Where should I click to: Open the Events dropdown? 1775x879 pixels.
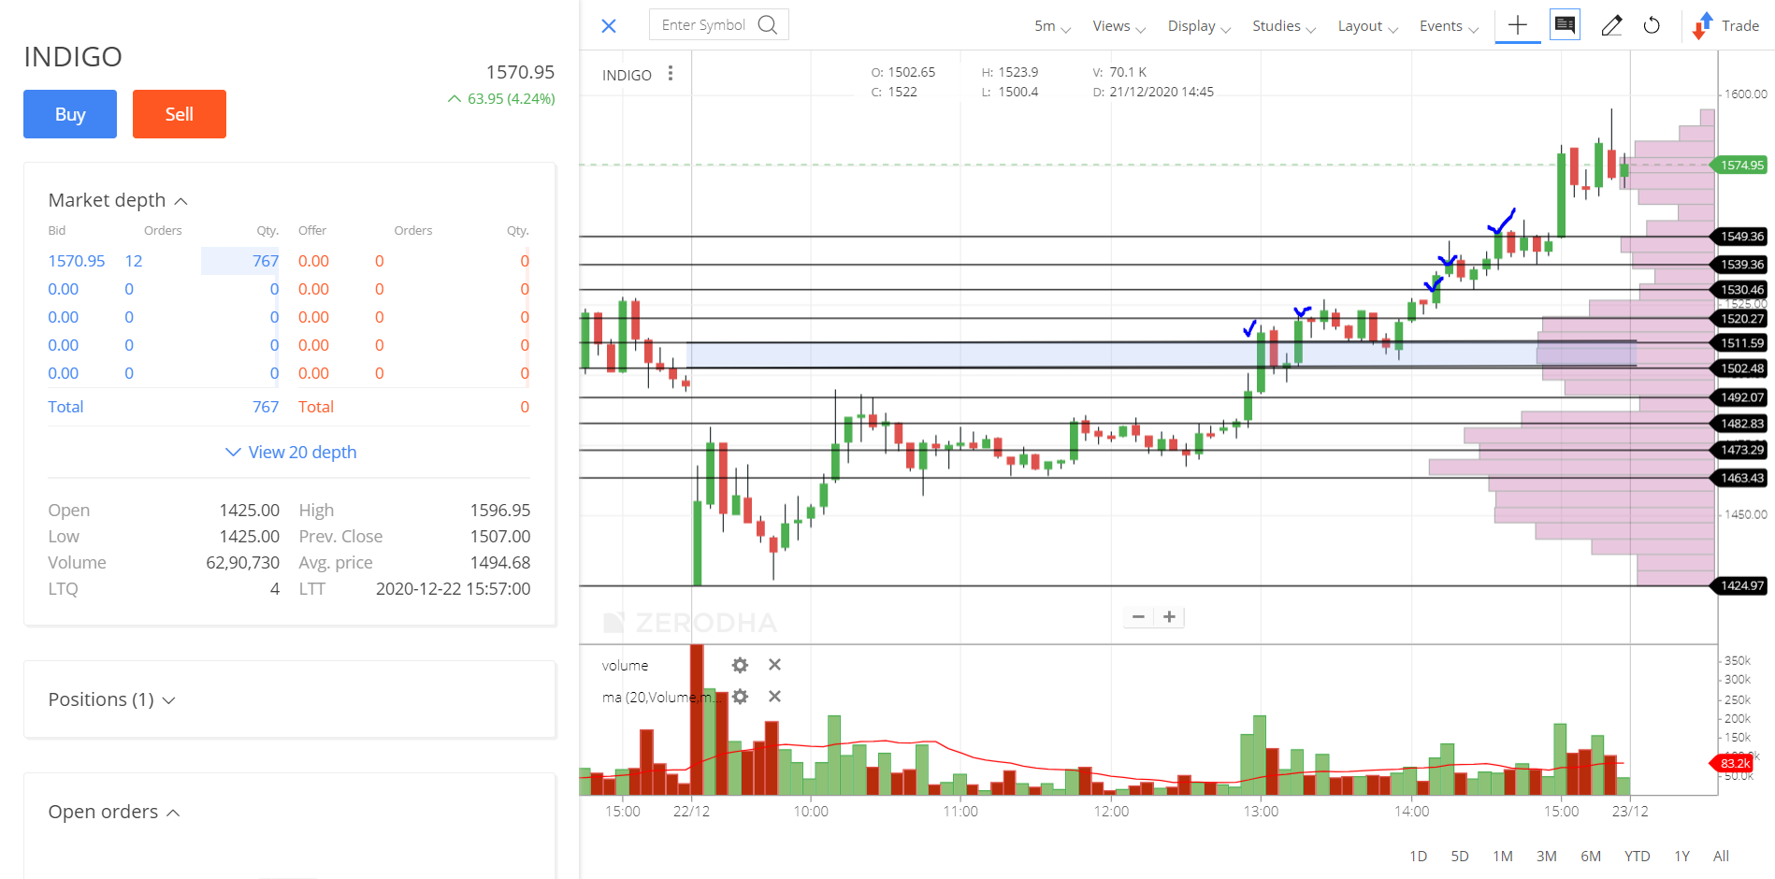[1449, 26]
